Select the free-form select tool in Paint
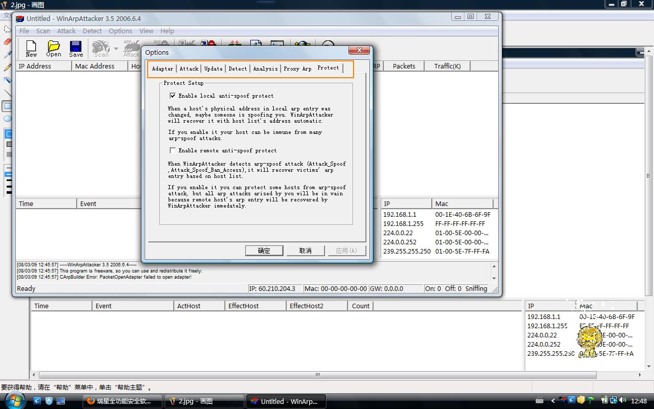 click(x=7, y=29)
